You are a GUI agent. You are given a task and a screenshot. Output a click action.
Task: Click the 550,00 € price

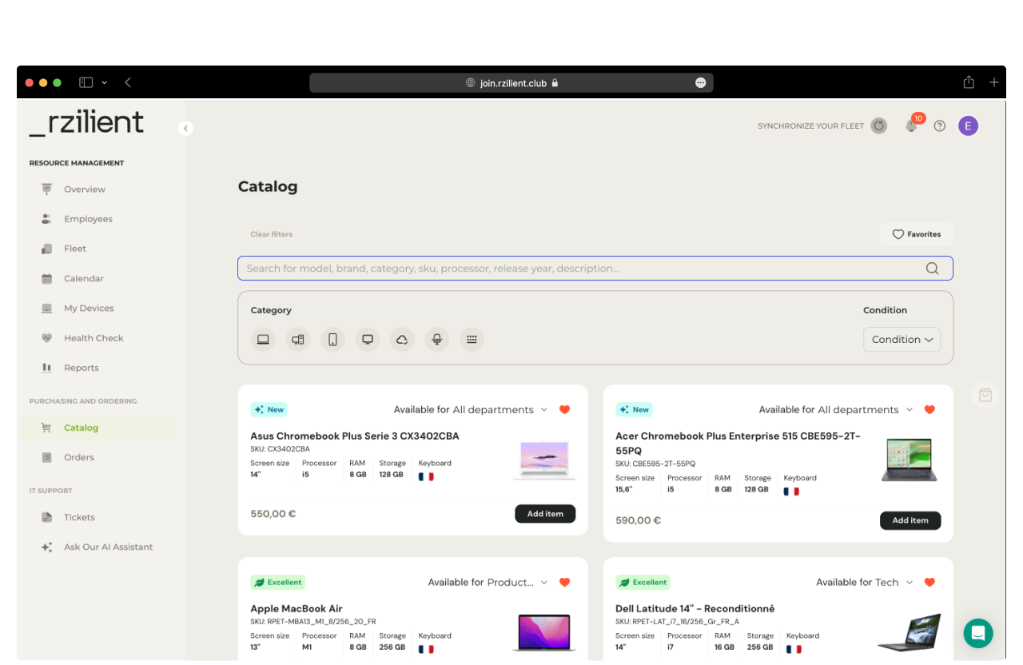[273, 514]
